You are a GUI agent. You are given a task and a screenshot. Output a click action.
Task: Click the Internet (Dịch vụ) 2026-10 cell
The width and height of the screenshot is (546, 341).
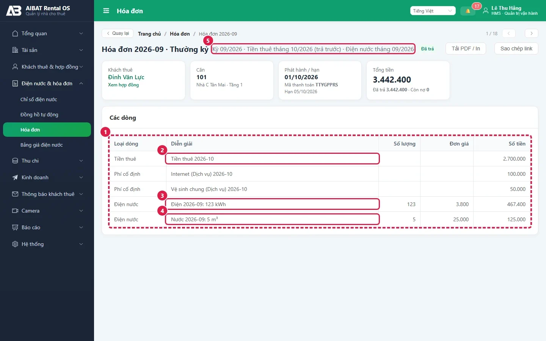point(272,174)
